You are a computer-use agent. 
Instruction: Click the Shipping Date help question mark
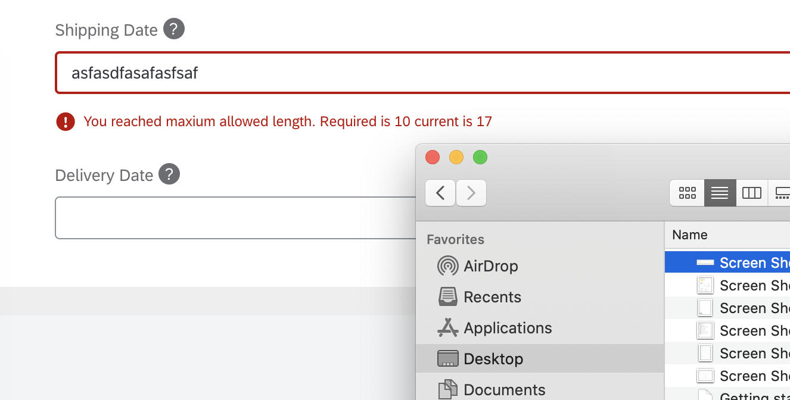(x=173, y=29)
